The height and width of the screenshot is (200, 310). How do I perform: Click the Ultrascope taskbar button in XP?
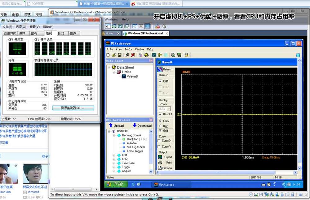pyautogui.click(x=171, y=185)
